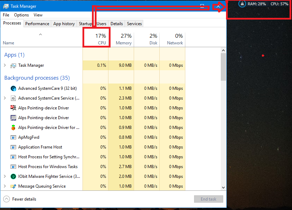
Task: Switch to the Processes tab
Action: pyautogui.click(x=12, y=23)
